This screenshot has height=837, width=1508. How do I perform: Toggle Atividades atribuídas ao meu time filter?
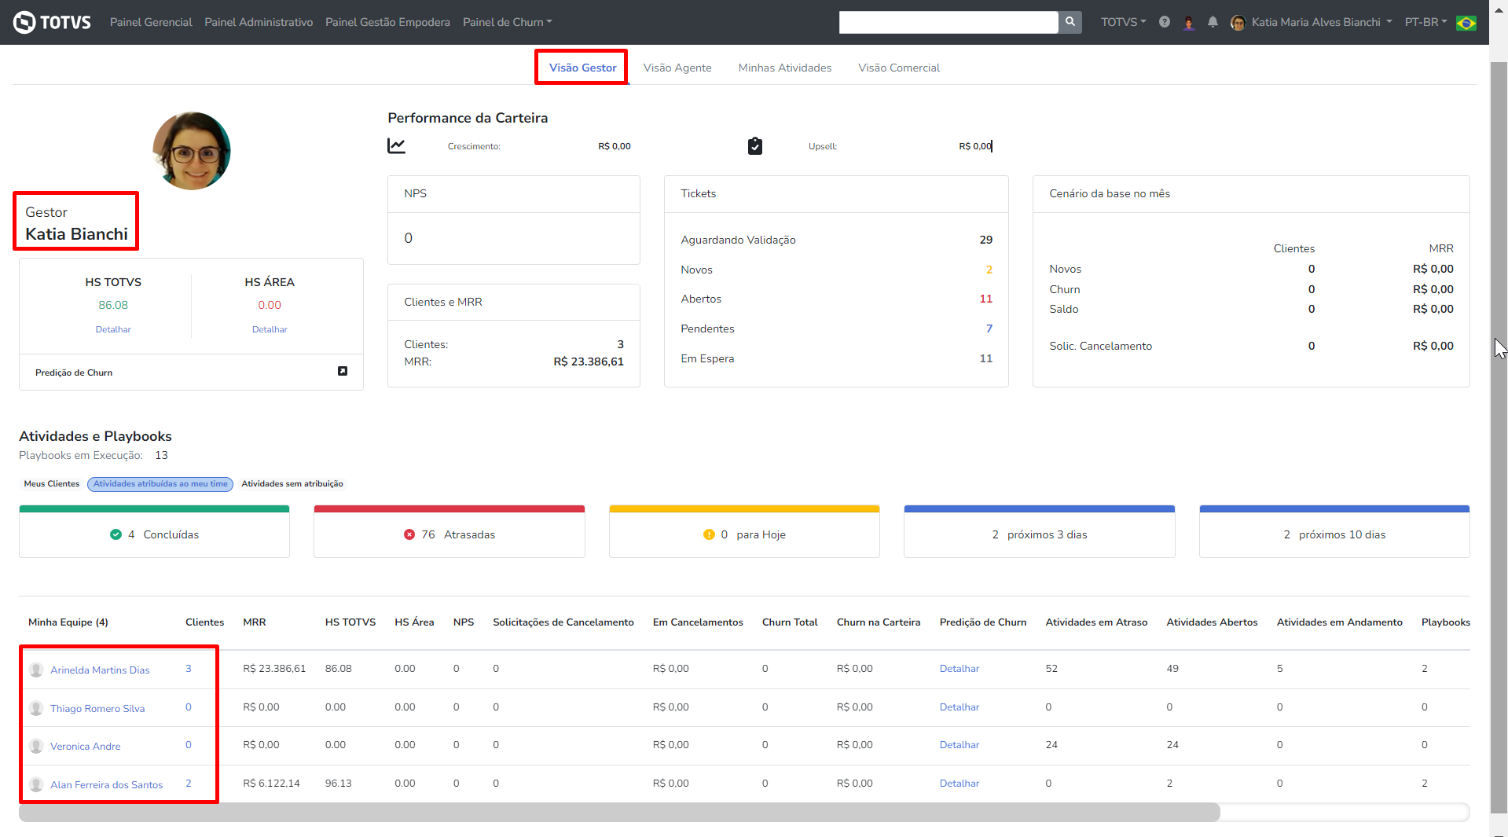[x=160, y=484]
